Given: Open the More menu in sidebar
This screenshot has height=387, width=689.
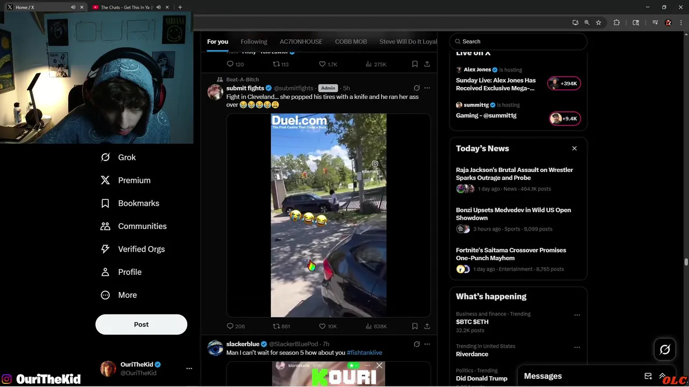Looking at the screenshot, I should pyautogui.click(x=118, y=295).
